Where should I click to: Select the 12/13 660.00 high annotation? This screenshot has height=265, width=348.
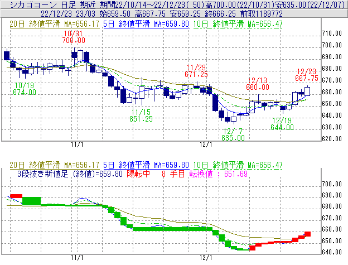tap(258, 84)
